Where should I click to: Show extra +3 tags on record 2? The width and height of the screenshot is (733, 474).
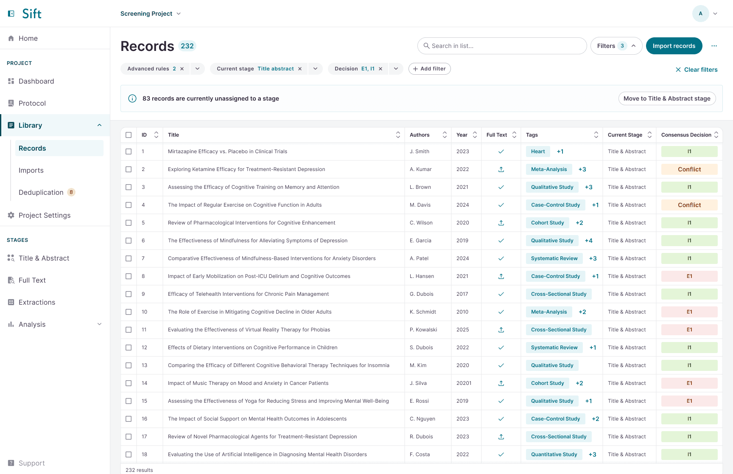click(582, 169)
